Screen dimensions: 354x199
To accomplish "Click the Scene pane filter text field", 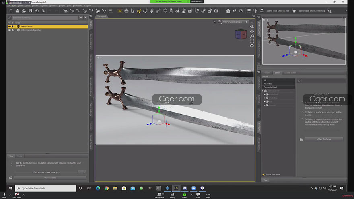I will (45, 18).
